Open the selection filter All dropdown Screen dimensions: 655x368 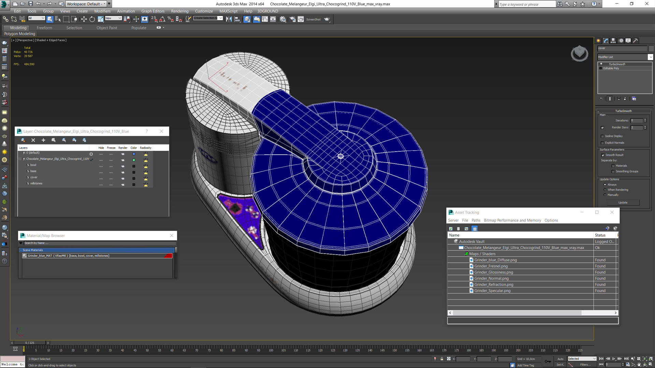coord(36,18)
